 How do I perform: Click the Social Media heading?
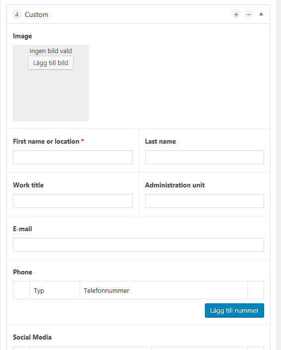click(x=32, y=337)
